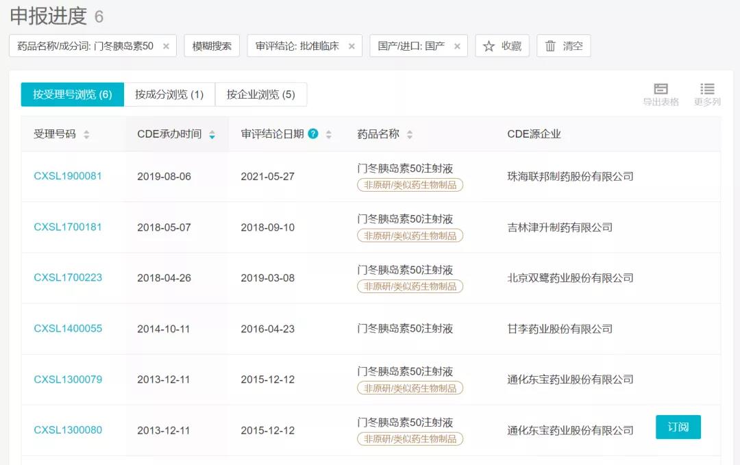Image resolution: width=740 pixels, height=465 pixels.
Task: Click the 审评结论: 批准临床 filter chip
Action: (x=304, y=46)
